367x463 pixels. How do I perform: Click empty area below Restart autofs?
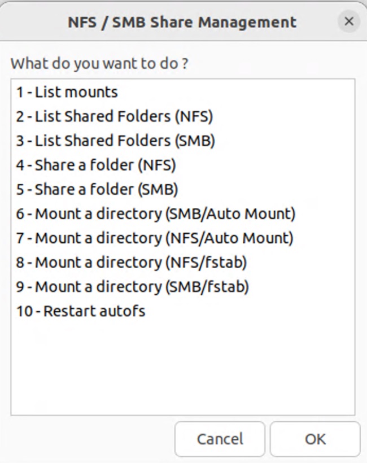coord(182,367)
